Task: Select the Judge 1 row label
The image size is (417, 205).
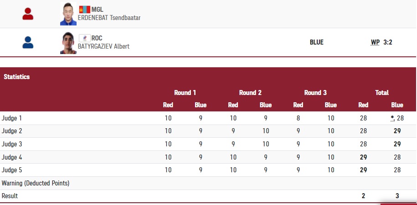Action: (12, 118)
